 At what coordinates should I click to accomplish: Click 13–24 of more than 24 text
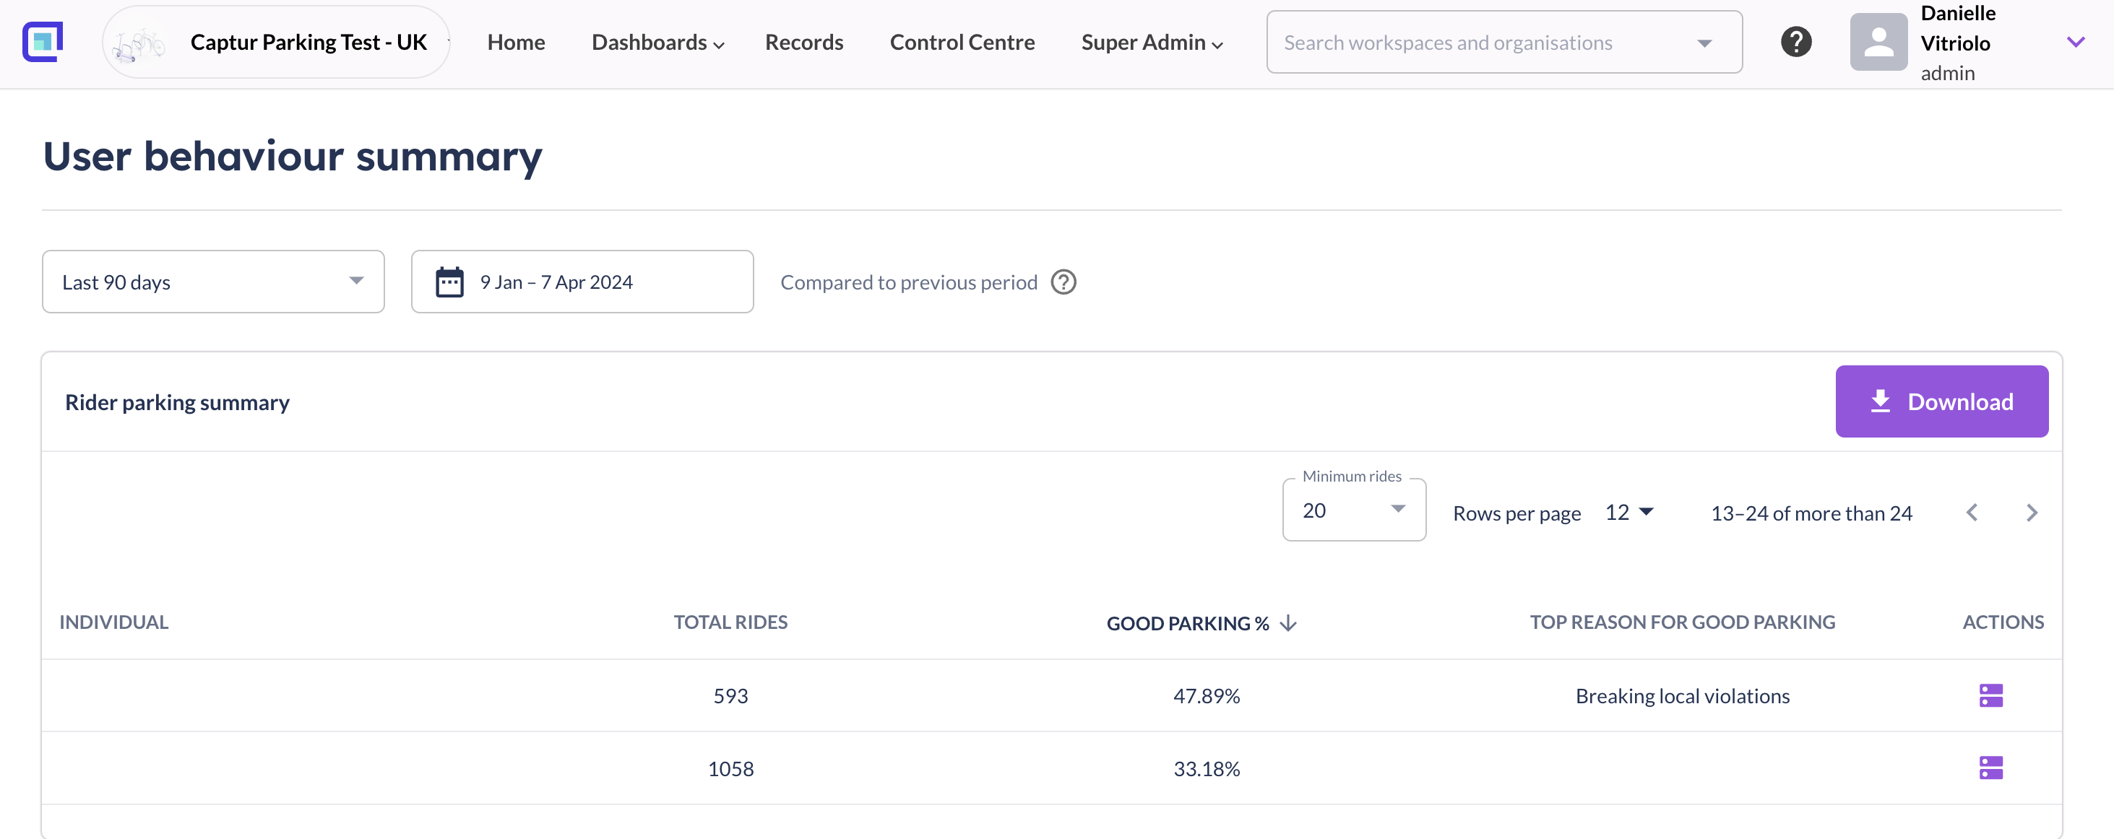[1811, 513]
